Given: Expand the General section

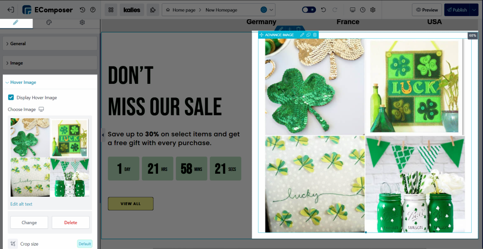Looking at the screenshot, I should click(x=50, y=44).
